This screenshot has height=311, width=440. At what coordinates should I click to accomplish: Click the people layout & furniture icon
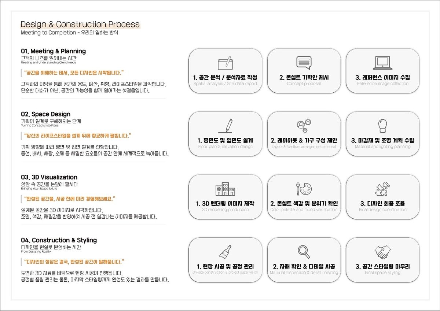coord(304,126)
